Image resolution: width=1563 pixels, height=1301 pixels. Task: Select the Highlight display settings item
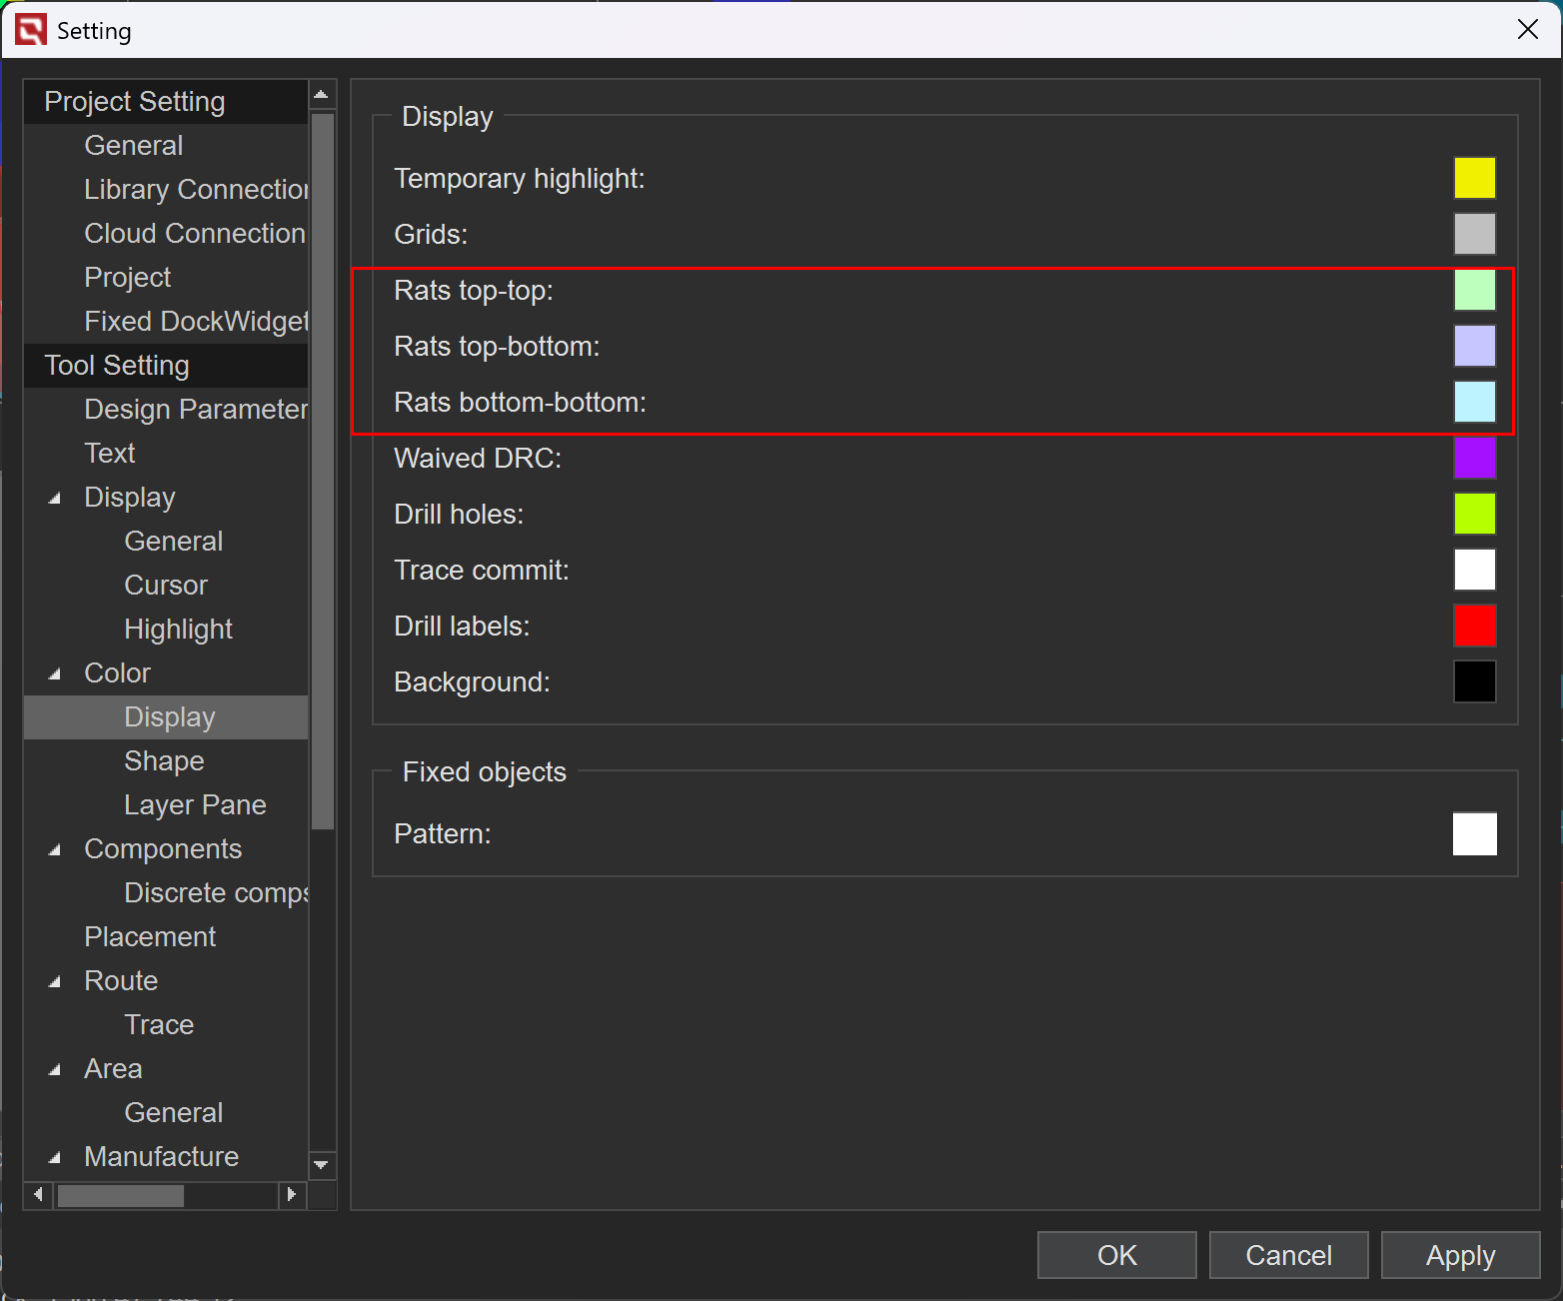(x=178, y=630)
